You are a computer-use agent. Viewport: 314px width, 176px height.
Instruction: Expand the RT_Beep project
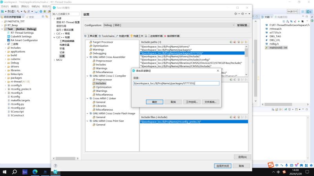click(2, 25)
